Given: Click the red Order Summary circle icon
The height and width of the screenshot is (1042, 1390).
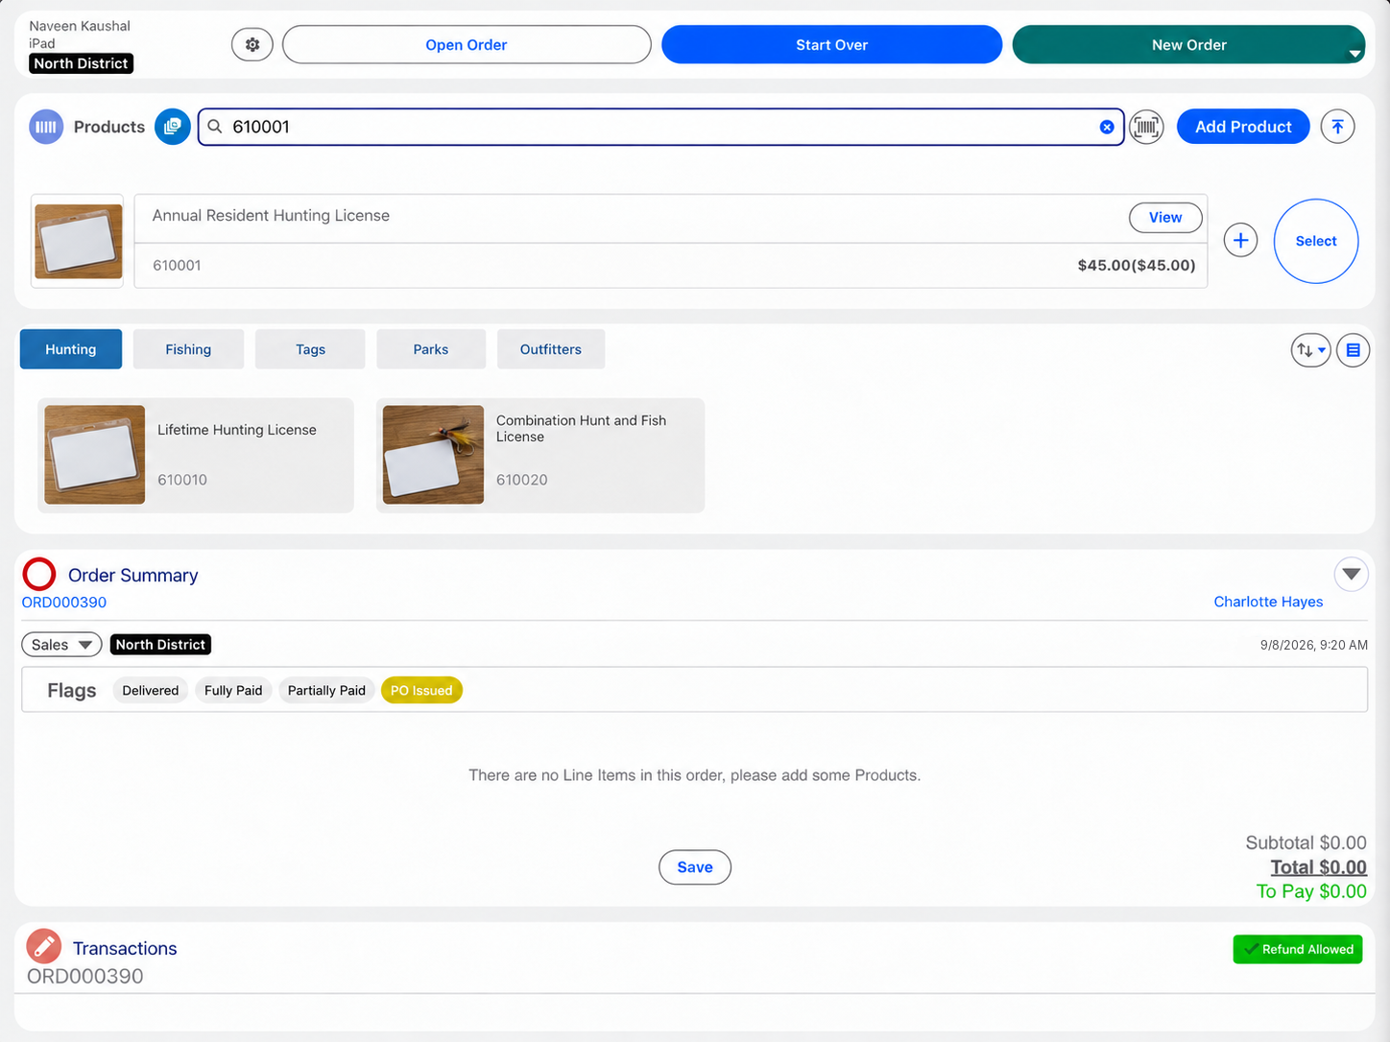Looking at the screenshot, I should tap(39, 575).
